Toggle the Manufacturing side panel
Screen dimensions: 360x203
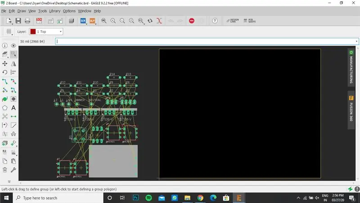pyautogui.click(x=351, y=67)
